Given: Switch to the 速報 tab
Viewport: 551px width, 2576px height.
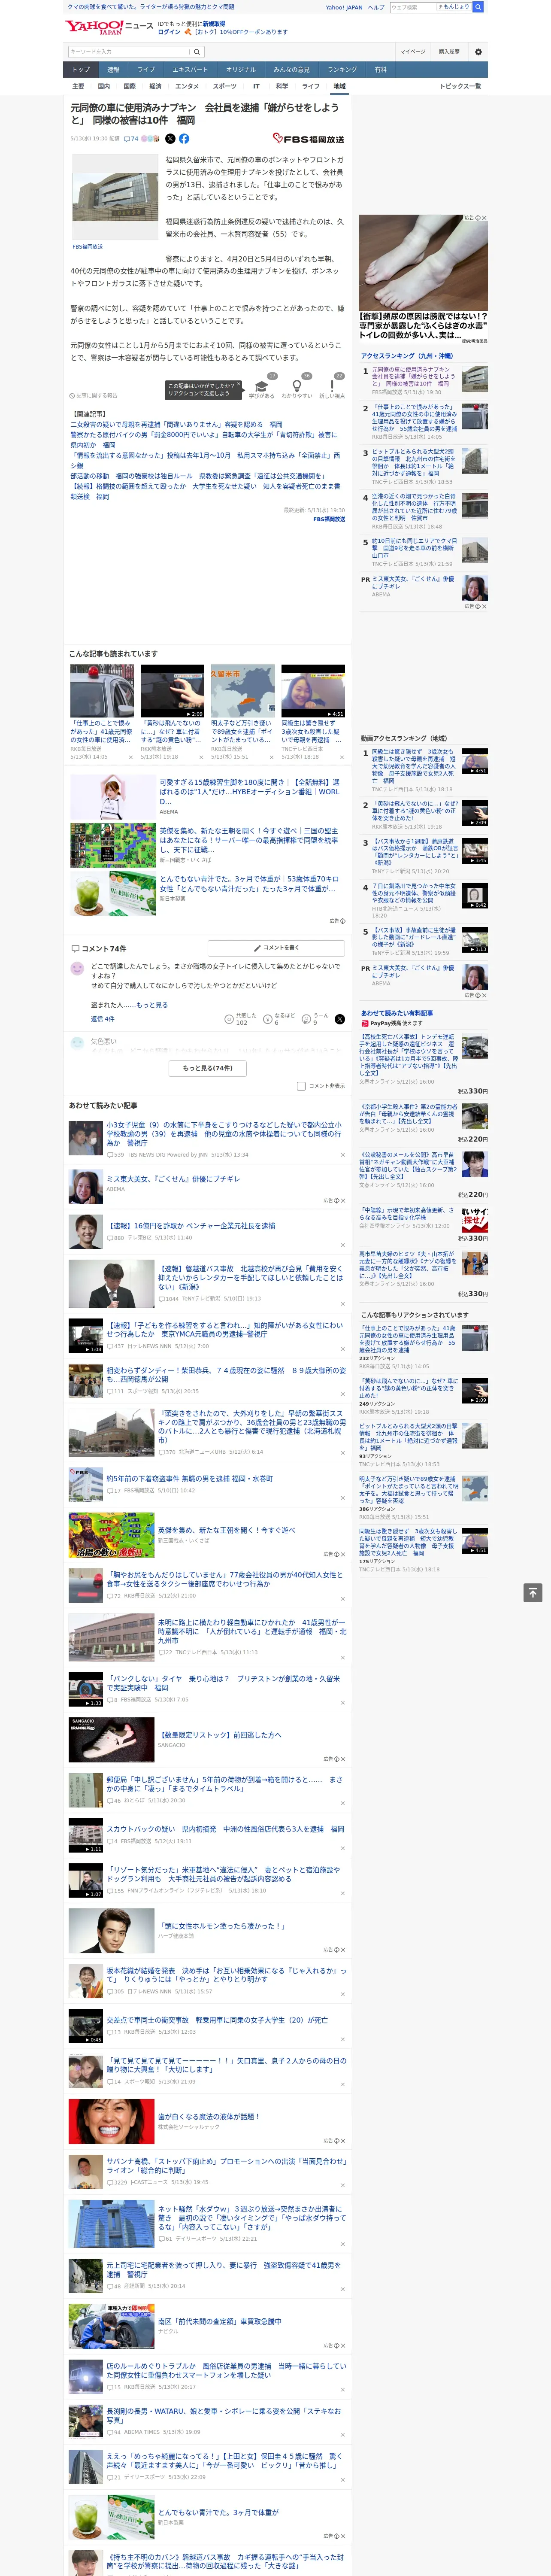Looking at the screenshot, I should (113, 69).
